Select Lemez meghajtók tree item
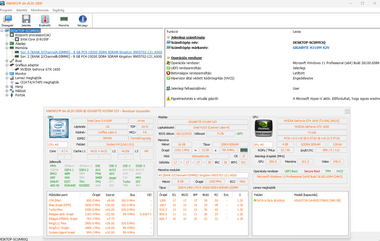Screen dimensions: 380x241 point(28,78)
